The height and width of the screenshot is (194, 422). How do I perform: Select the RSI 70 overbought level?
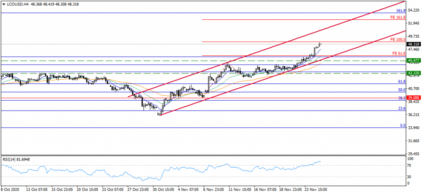tap(410, 166)
